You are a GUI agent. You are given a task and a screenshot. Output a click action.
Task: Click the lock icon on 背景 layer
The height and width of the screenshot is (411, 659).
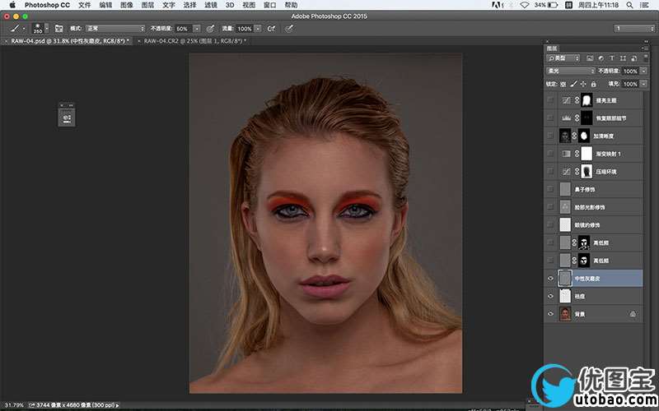(633, 313)
